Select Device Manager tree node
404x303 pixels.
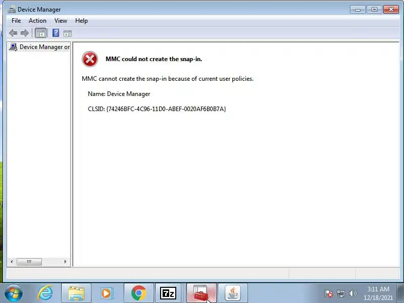39,47
